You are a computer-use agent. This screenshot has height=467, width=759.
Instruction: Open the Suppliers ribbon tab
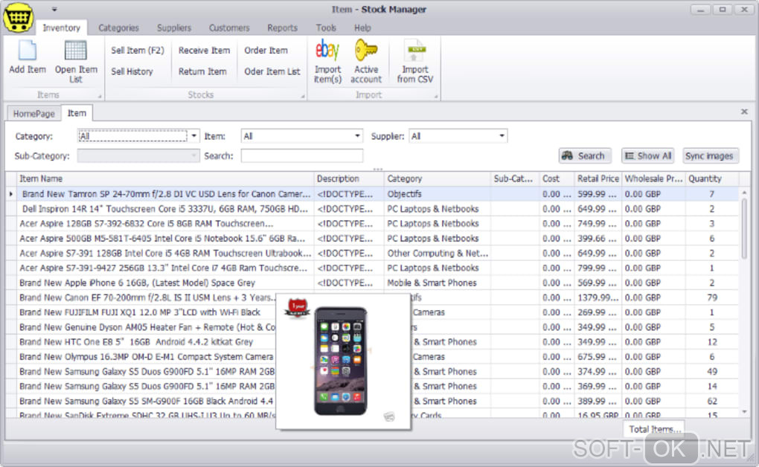coord(174,28)
